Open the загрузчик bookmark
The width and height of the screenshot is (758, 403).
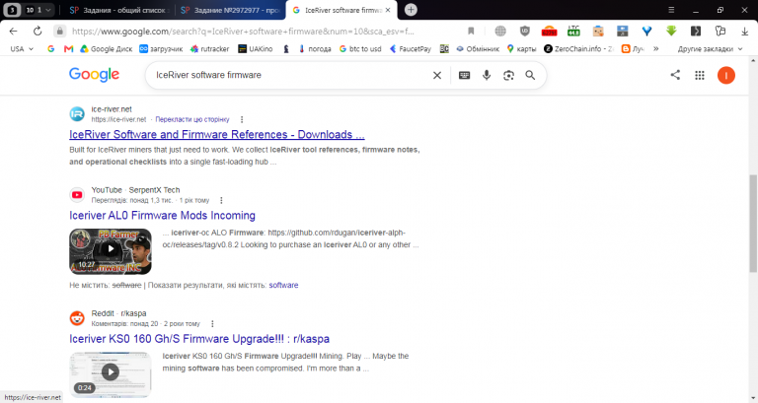coord(161,48)
